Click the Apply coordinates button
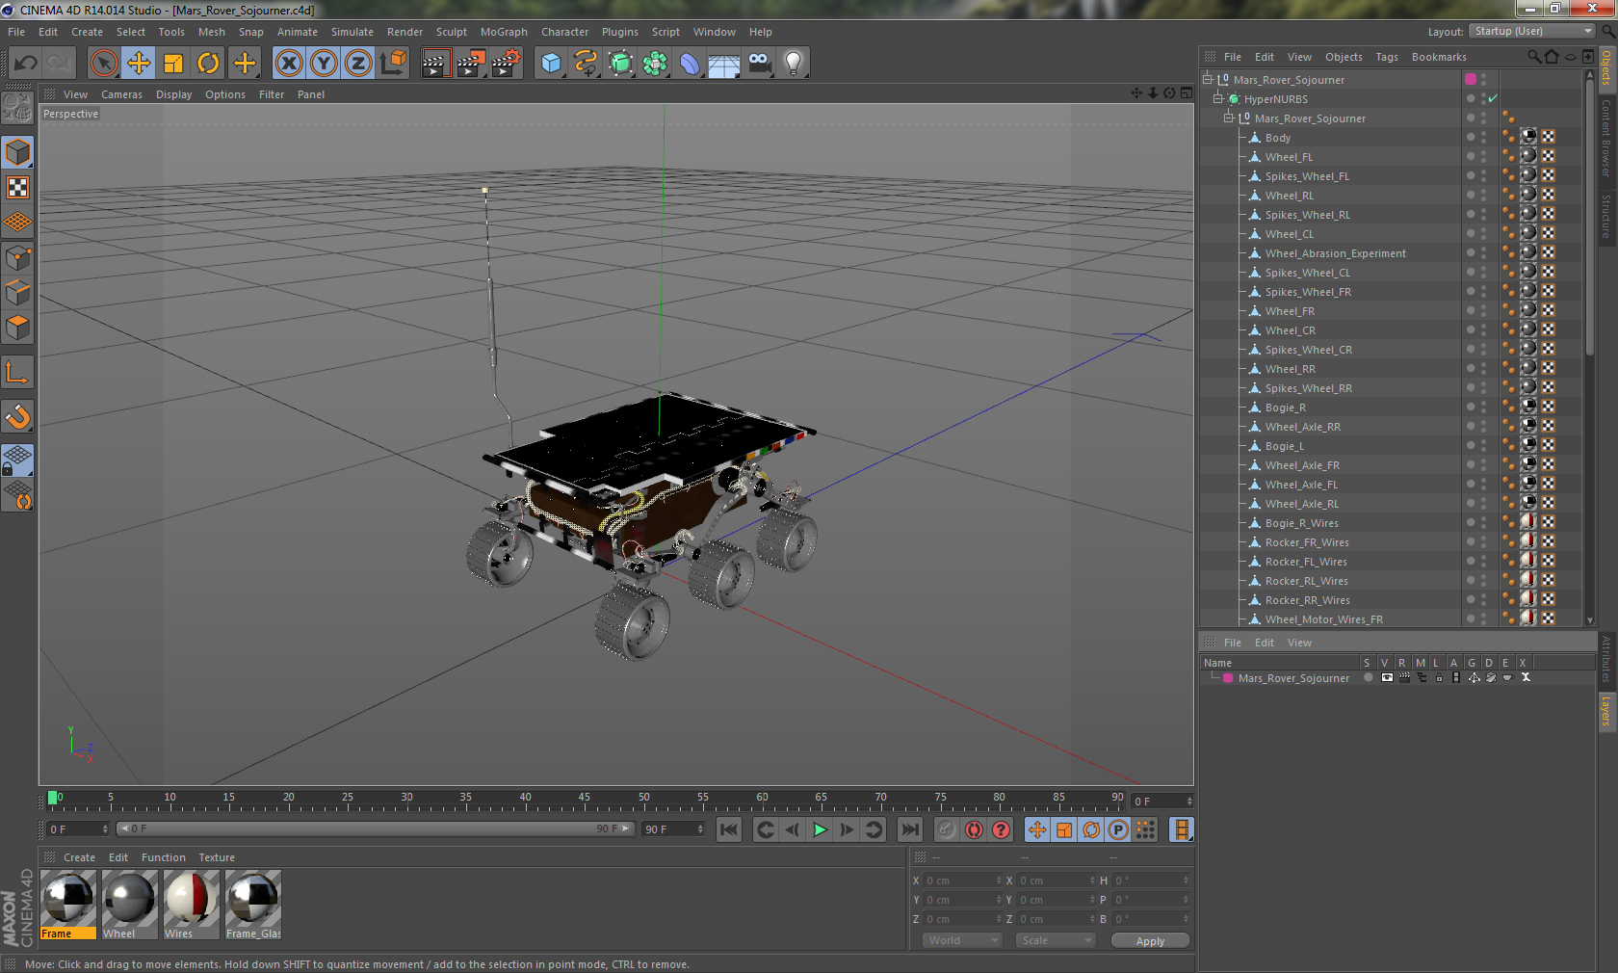 coord(1150,941)
